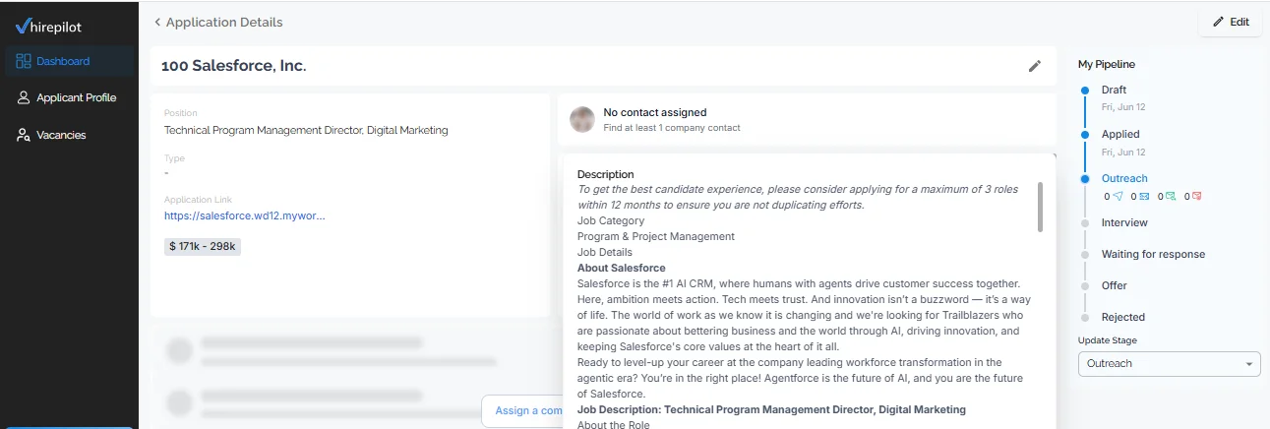Click the blue envelope outreach icon
Viewport: 1270px width, 429px height.
click(1144, 196)
